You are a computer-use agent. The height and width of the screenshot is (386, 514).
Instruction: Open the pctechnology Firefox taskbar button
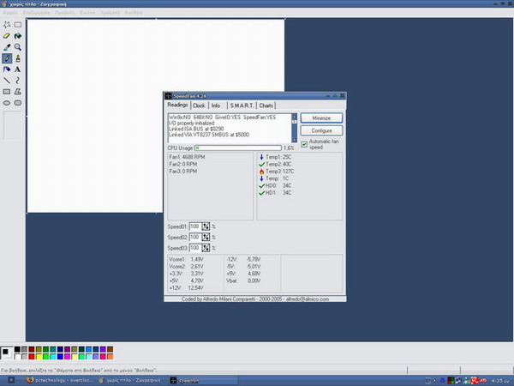click(61, 380)
